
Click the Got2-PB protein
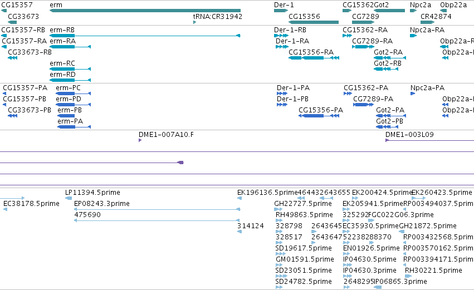coord(390,121)
